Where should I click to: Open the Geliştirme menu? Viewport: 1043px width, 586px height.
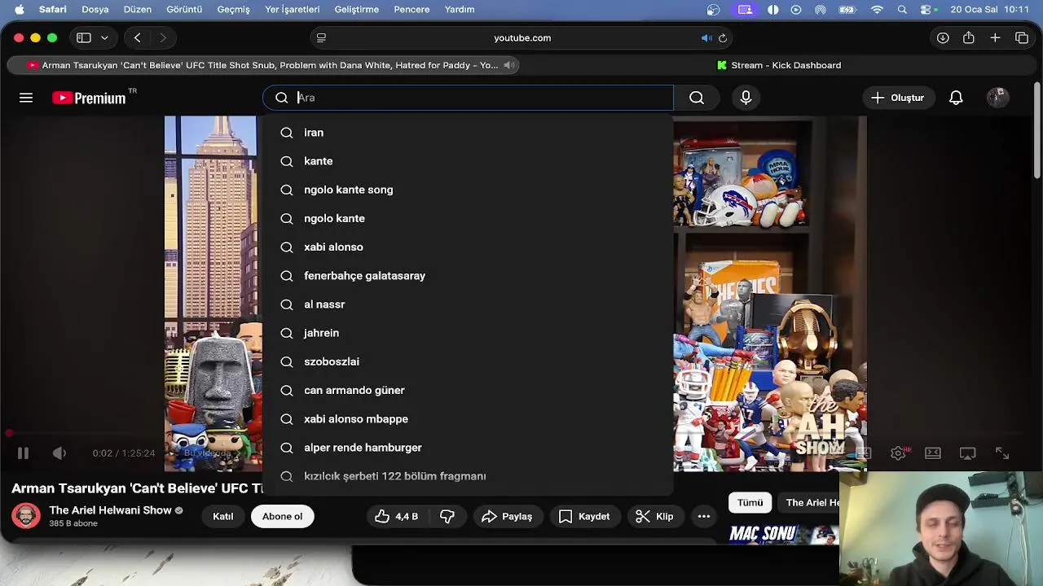(x=357, y=9)
